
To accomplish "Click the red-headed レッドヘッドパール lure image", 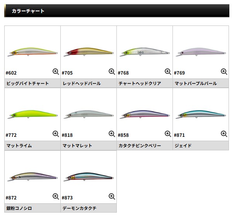I will [x=89, y=53].
